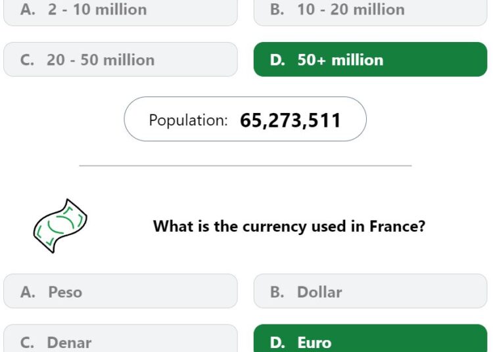Click the 'D.' label of 50+ million
The image size is (493, 352).
(277, 60)
